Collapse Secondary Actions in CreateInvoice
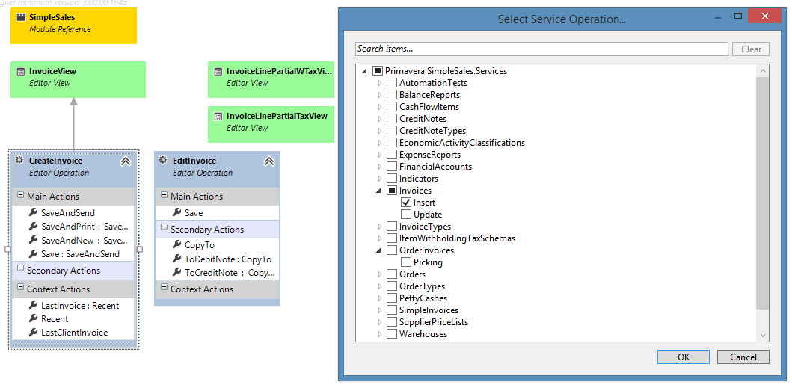792x388 pixels. [x=21, y=270]
